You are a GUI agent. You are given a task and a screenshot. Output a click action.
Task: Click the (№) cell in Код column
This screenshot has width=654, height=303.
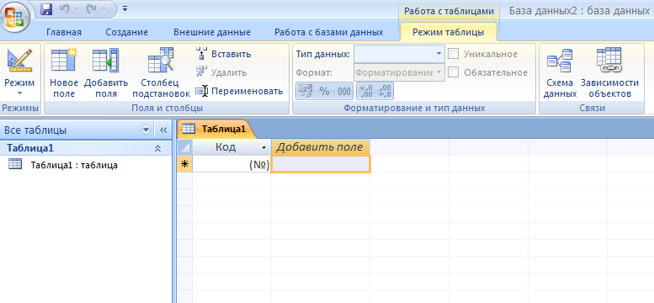(x=231, y=164)
